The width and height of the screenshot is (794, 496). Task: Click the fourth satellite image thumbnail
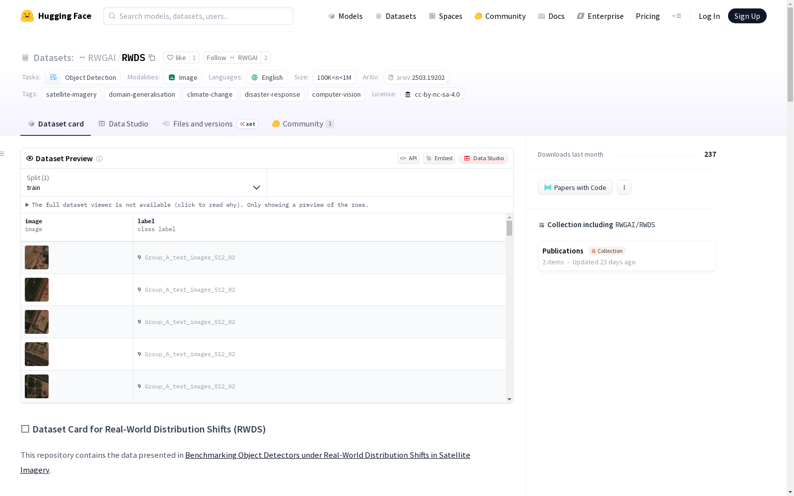point(37,354)
